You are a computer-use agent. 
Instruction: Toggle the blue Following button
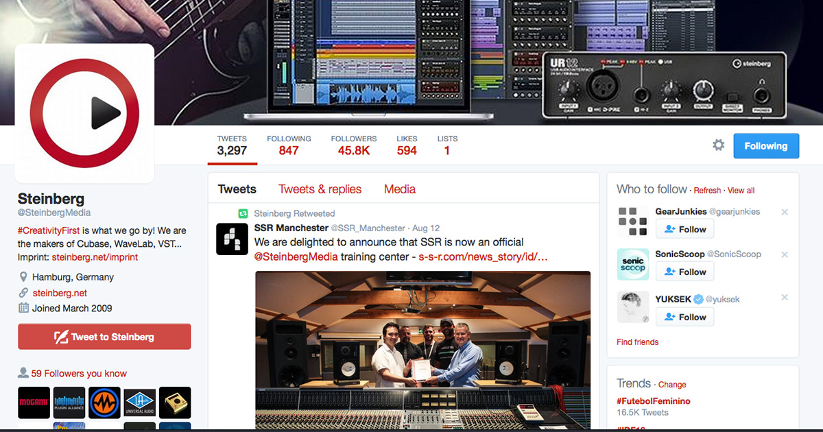click(x=766, y=146)
